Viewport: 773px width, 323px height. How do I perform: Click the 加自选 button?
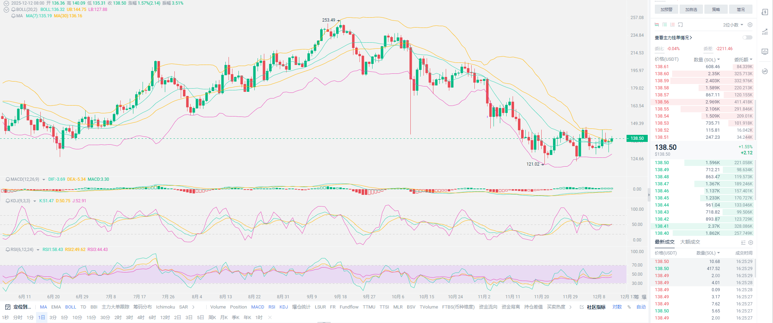tap(691, 10)
